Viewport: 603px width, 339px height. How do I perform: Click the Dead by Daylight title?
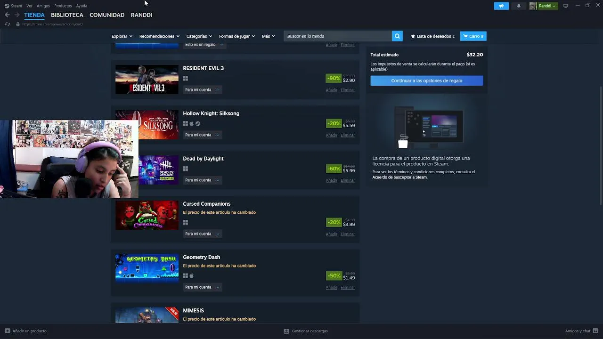click(203, 159)
